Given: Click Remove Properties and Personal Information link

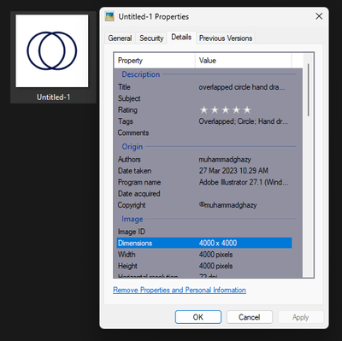Looking at the screenshot, I should coord(180,290).
